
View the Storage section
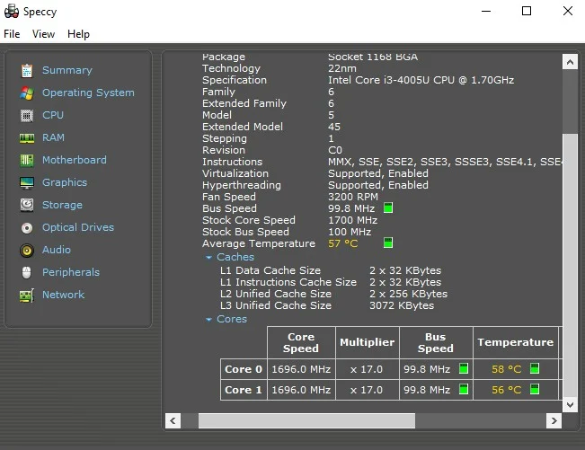(62, 205)
